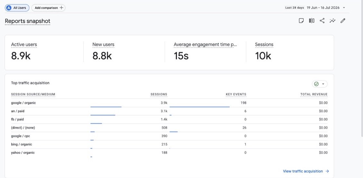363x178 pixels.
Task: Click the plus icon in Add comparison
Action: tap(61, 8)
